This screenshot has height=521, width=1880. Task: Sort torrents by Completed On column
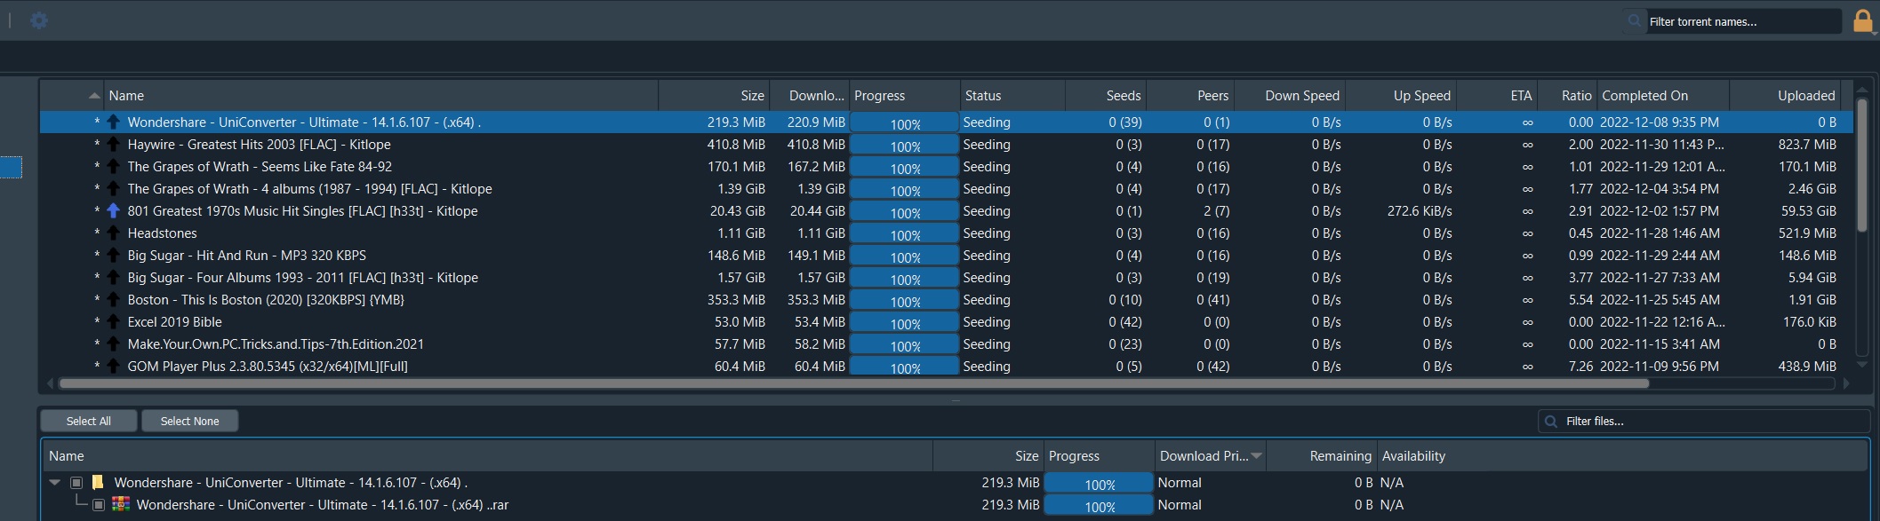click(1644, 96)
